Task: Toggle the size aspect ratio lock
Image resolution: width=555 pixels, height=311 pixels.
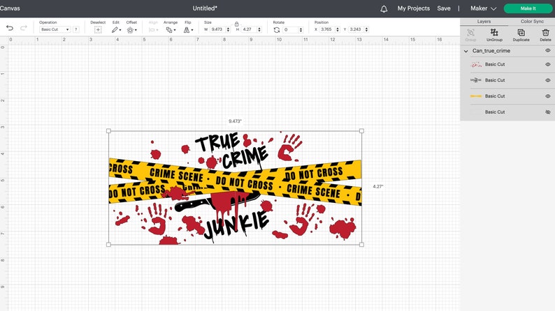Action: pos(236,24)
